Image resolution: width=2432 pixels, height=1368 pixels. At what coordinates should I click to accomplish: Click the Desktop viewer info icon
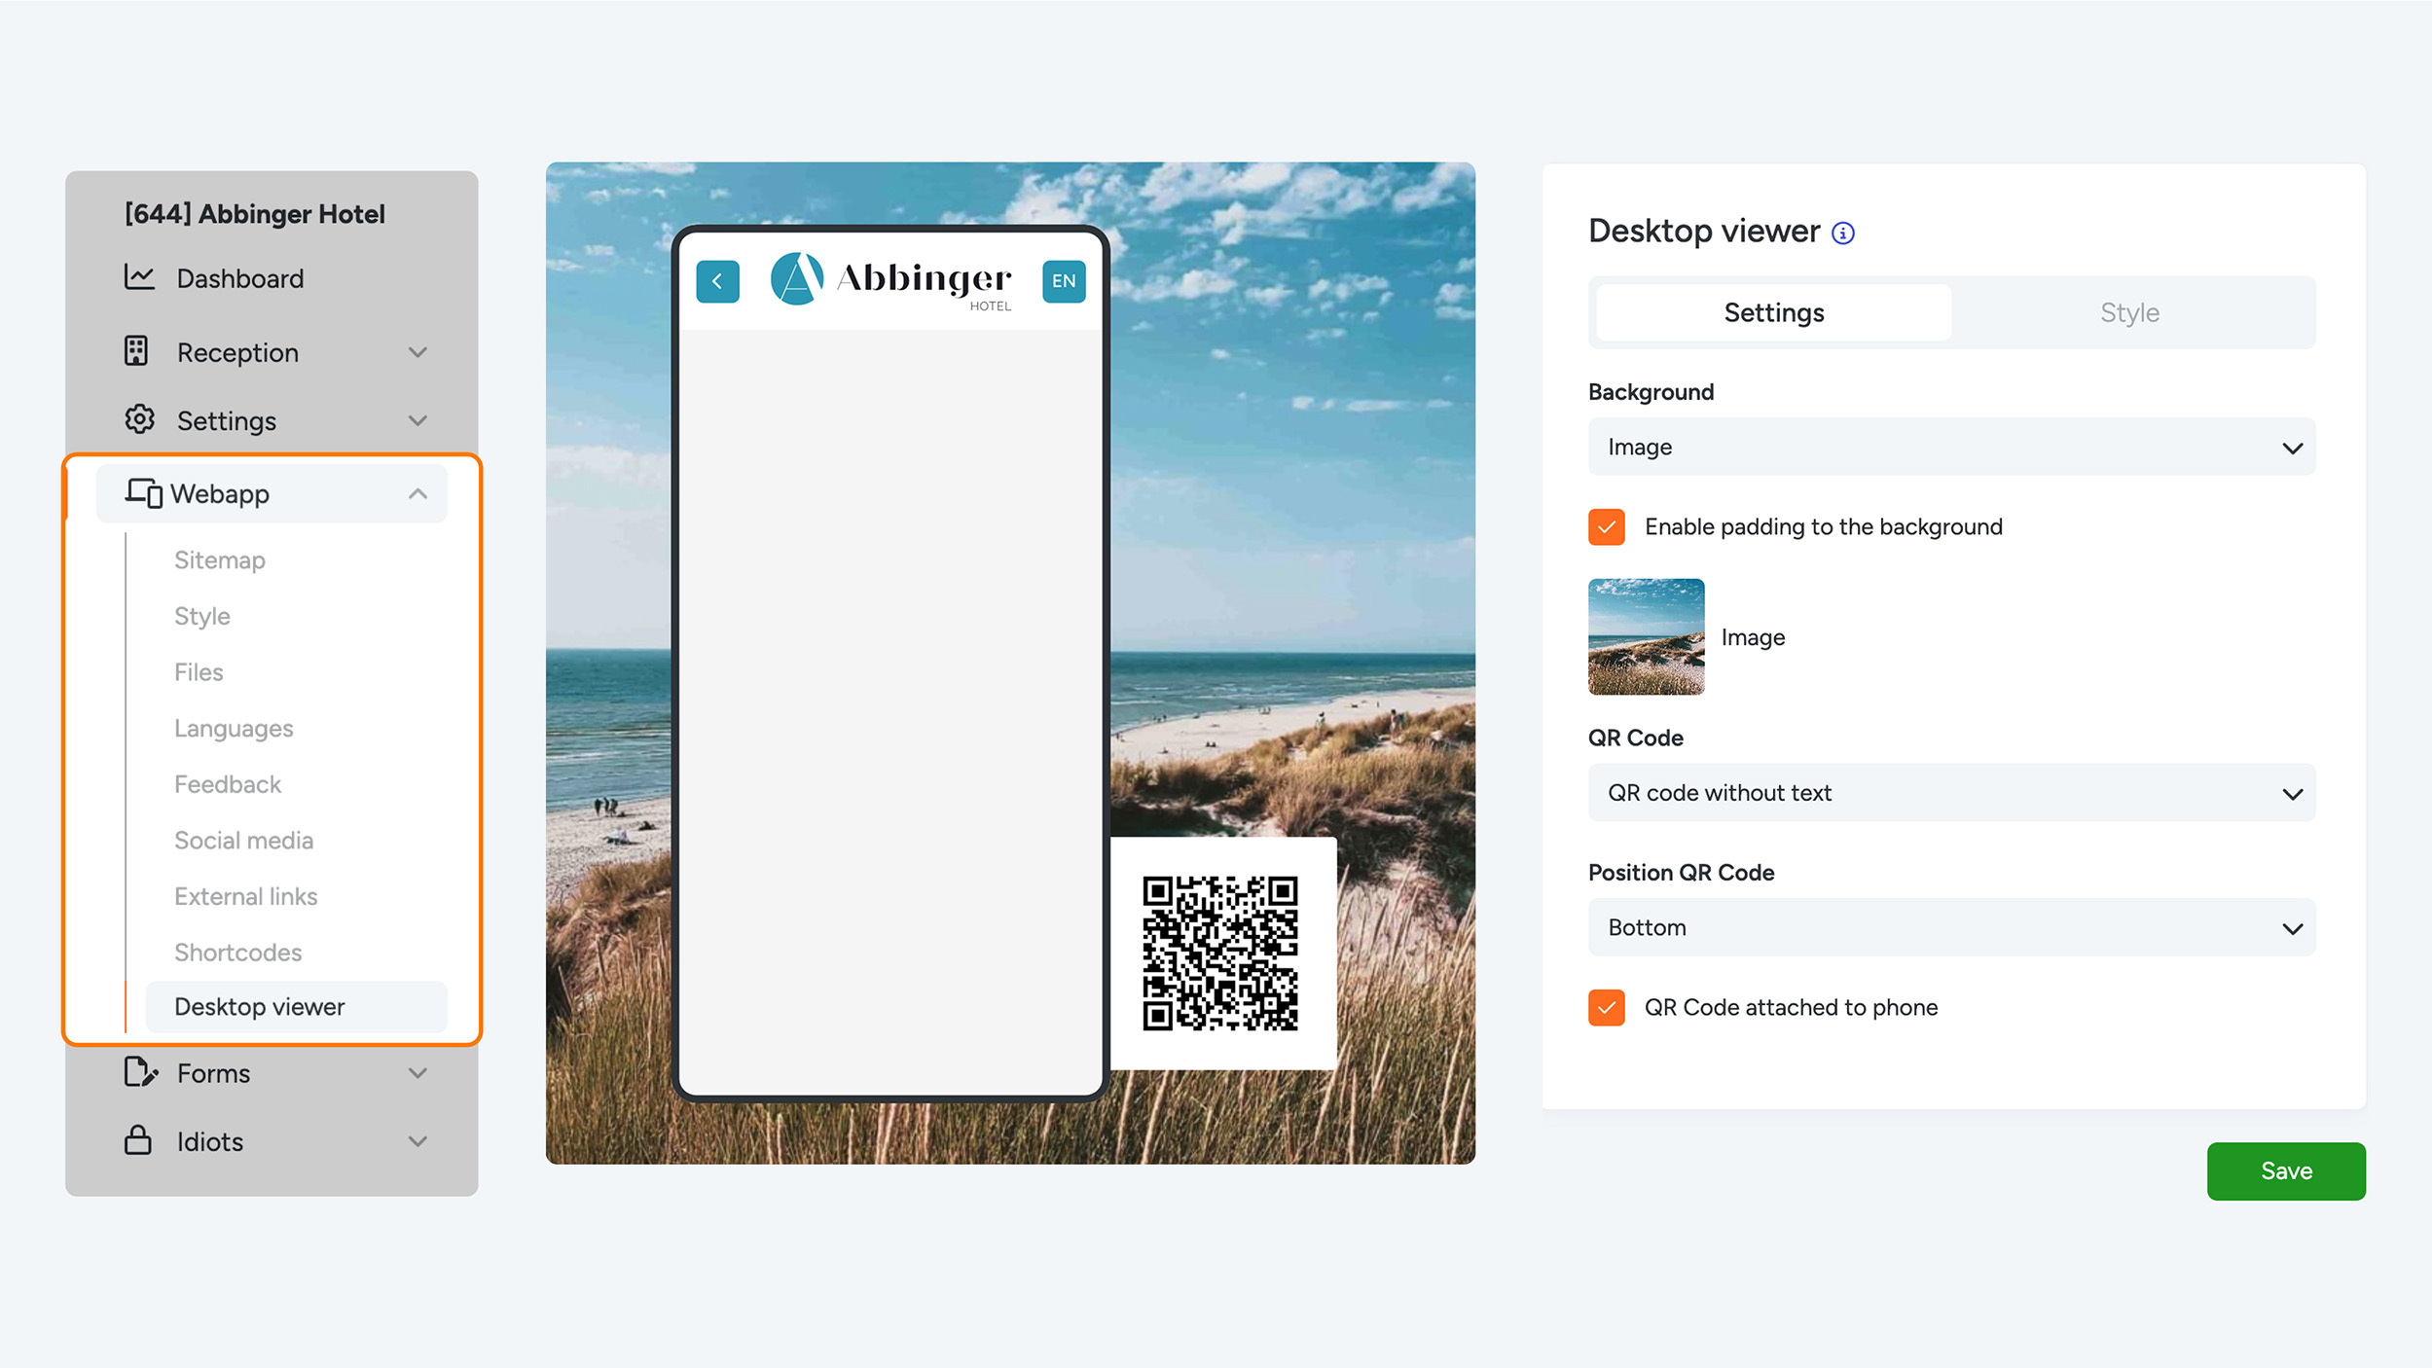[x=1842, y=234]
